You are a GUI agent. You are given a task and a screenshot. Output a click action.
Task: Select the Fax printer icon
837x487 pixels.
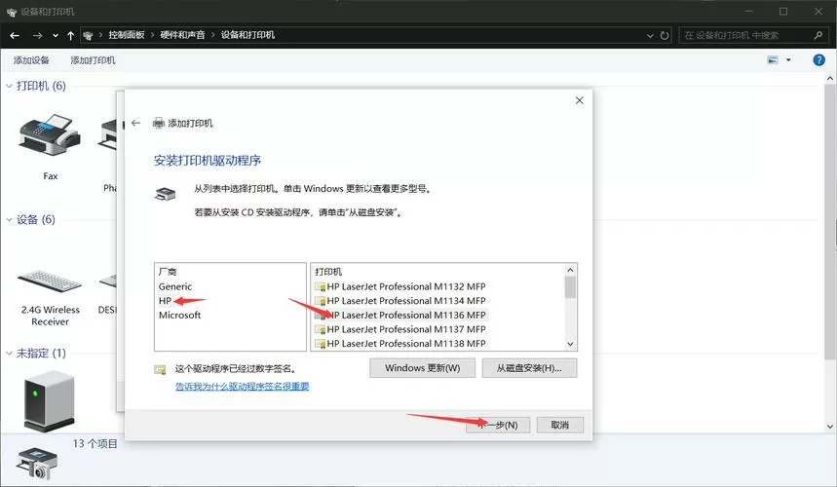point(50,135)
